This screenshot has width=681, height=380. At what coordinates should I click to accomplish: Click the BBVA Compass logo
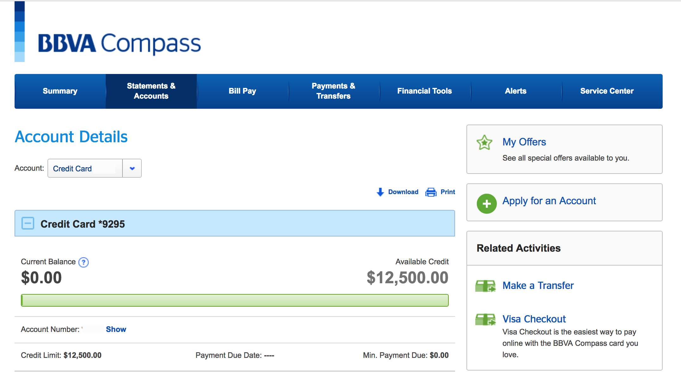pos(108,32)
